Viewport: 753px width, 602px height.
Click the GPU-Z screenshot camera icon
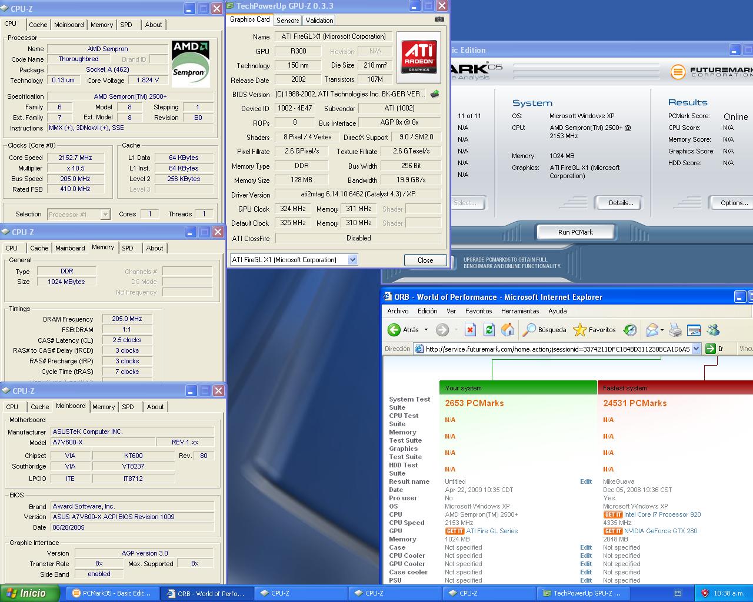(x=439, y=19)
